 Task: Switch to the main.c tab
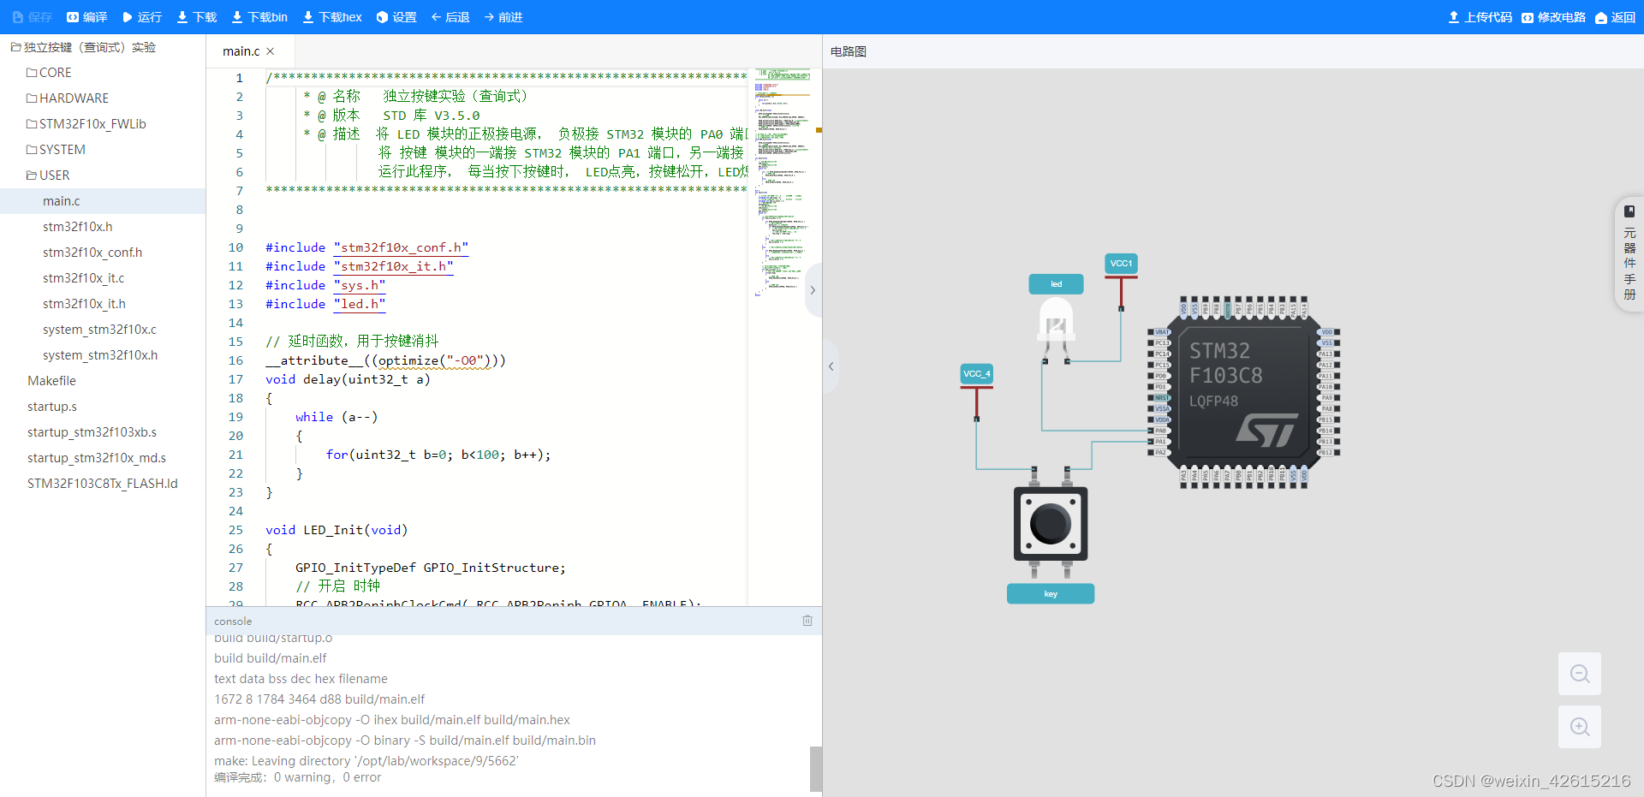[241, 51]
